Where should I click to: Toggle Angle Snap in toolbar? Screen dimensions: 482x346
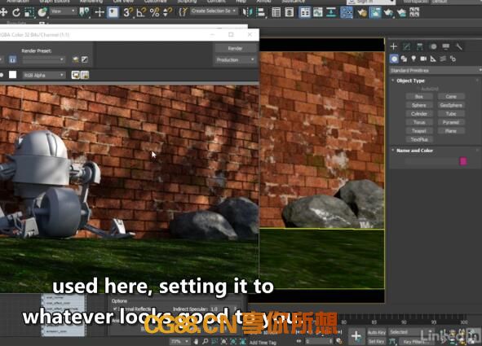click(141, 12)
